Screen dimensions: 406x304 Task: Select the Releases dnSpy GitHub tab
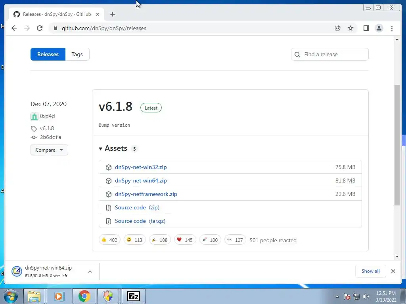56,14
